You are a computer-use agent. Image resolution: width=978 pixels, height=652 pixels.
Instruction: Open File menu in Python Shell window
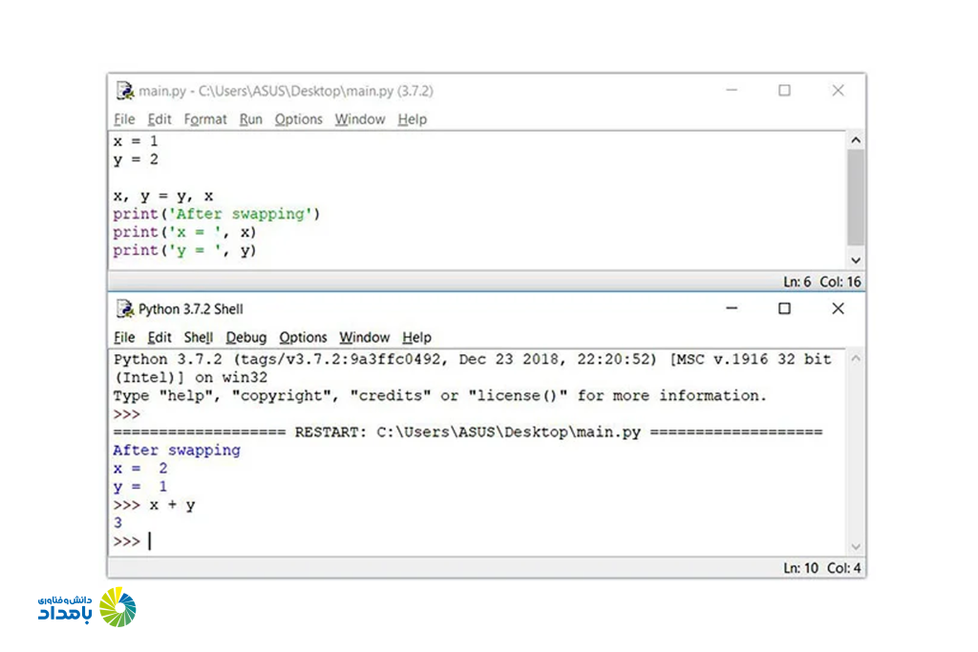(124, 337)
